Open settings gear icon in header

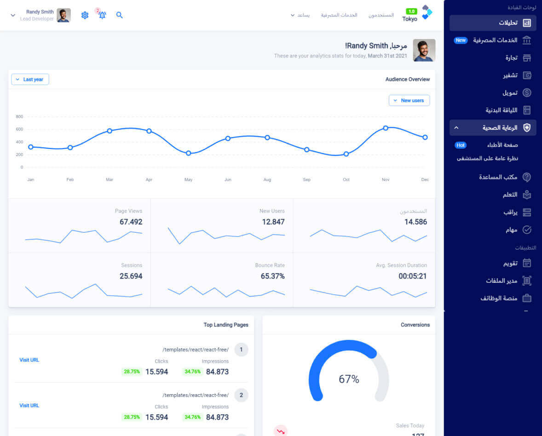[x=85, y=15]
